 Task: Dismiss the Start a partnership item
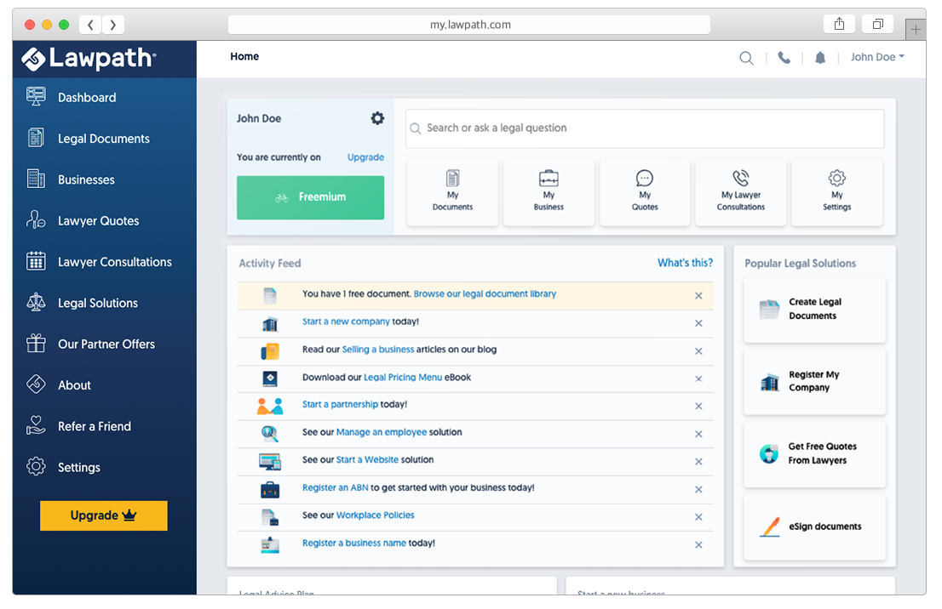tap(698, 407)
